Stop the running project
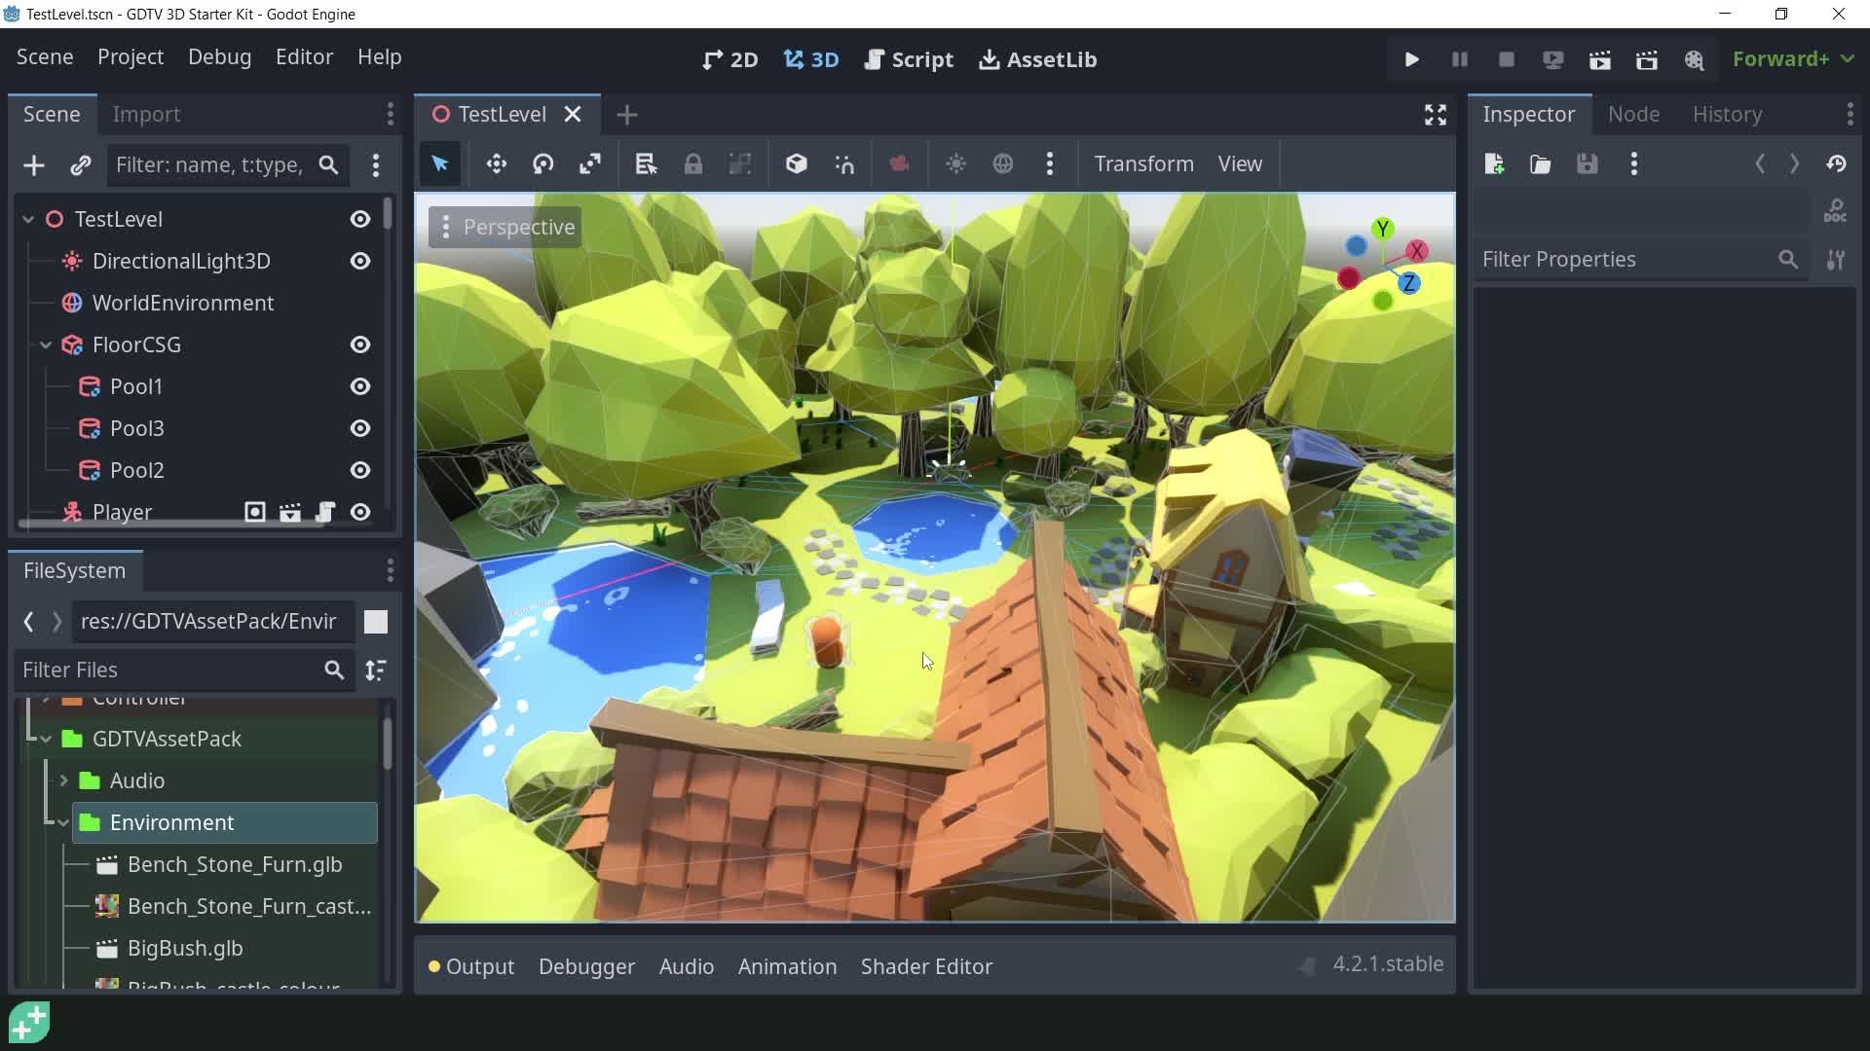 (x=1506, y=59)
